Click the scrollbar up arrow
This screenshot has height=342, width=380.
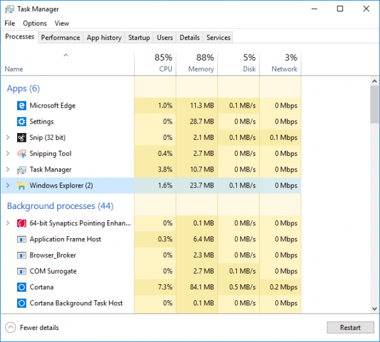tap(375, 81)
